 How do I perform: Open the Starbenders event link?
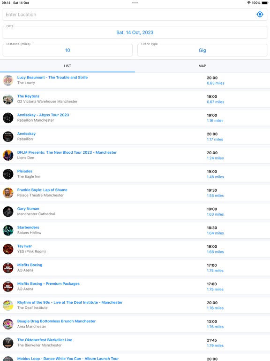coord(28,228)
